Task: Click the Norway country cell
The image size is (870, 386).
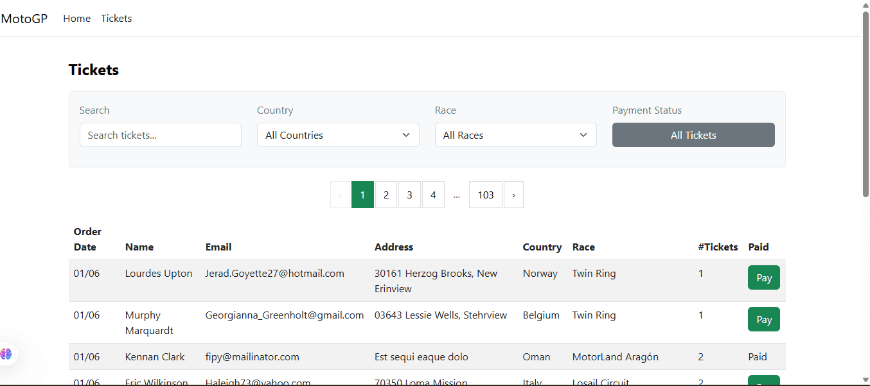Action: click(x=540, y=273)
